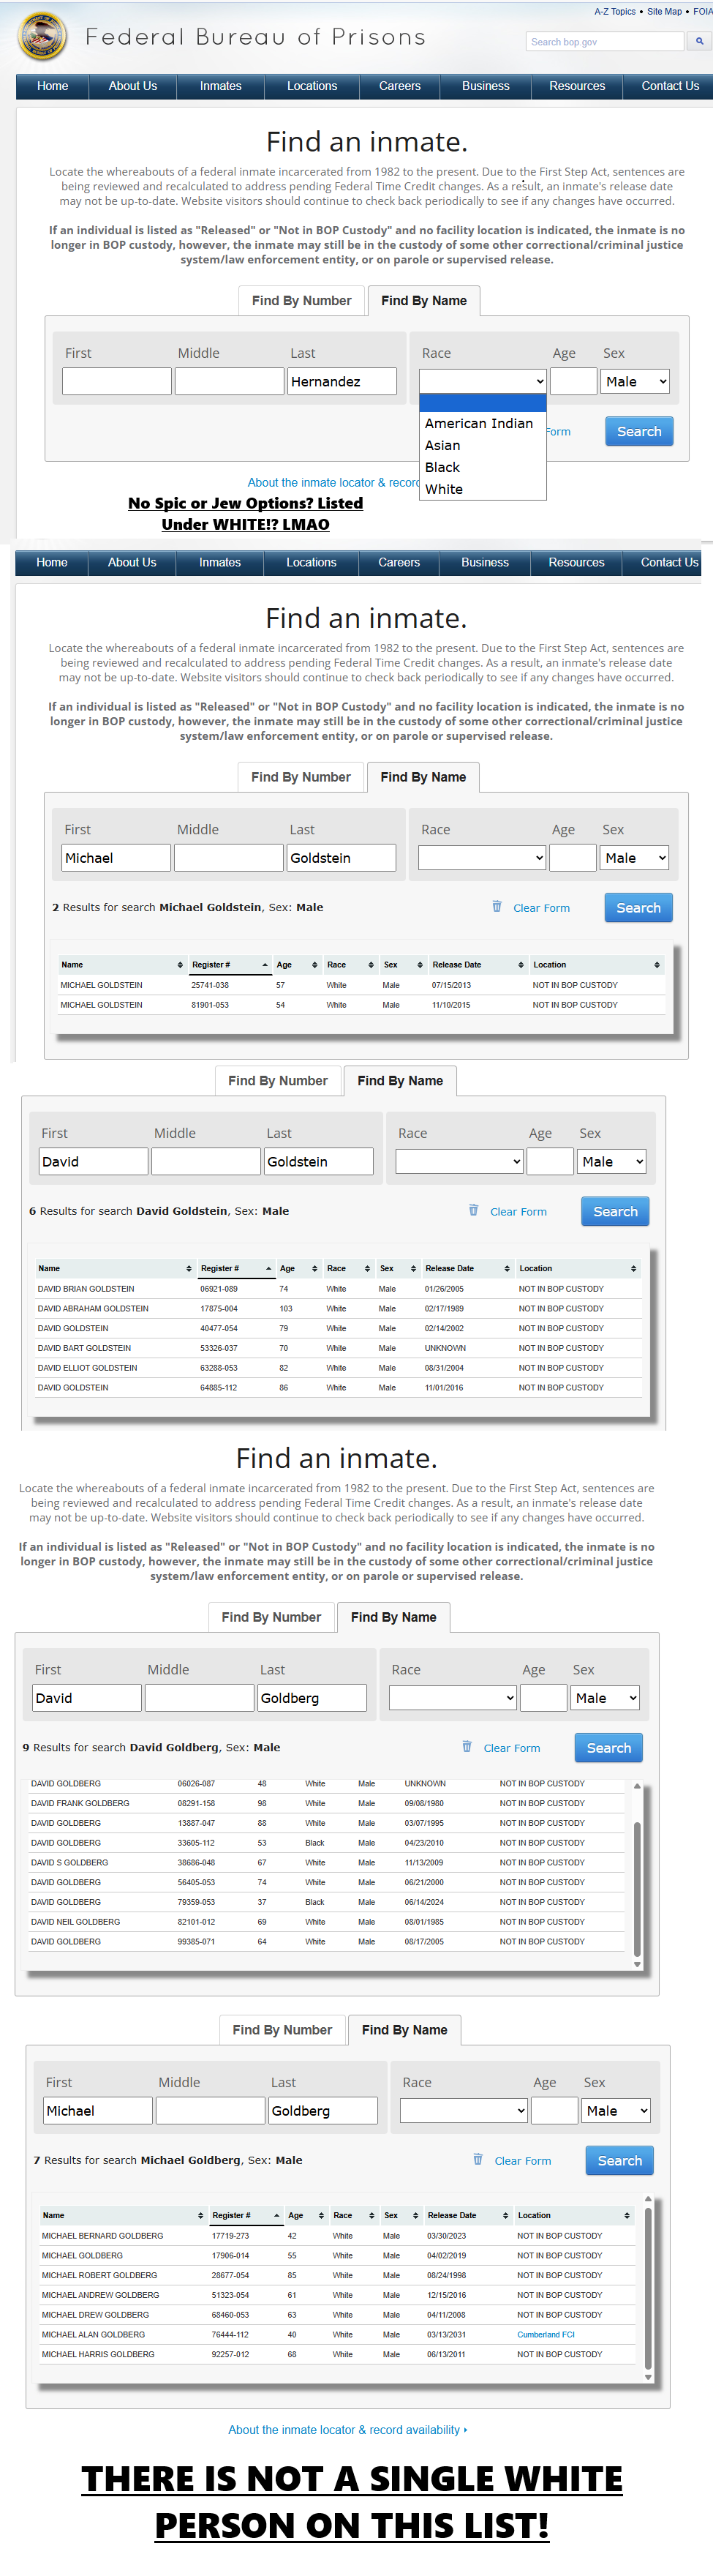
Task: Click Sex sort arrows in David Goldstein results
Action: (413, 1268)
